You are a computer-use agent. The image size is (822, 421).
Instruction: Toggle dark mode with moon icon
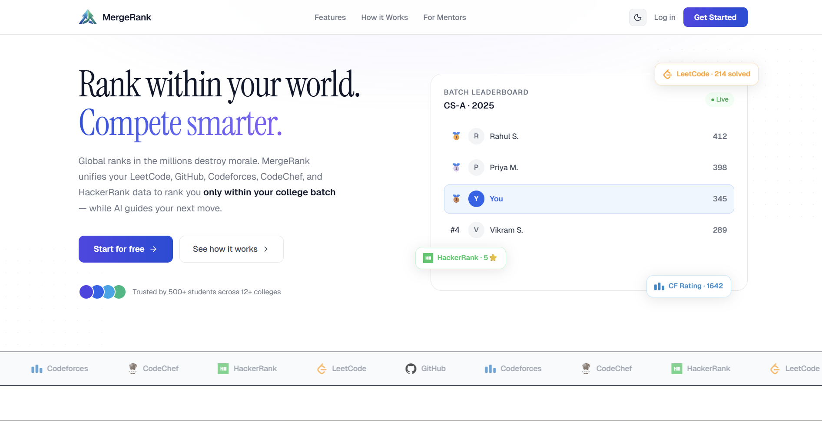637,17
